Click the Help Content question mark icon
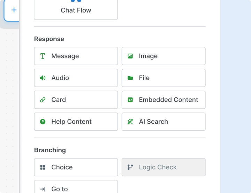The height and width of the screenshot is (193, 251). tap(43, 122)
